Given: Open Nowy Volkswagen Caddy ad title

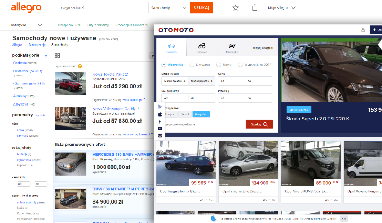Looking at the screenshot, I should 116,109.
